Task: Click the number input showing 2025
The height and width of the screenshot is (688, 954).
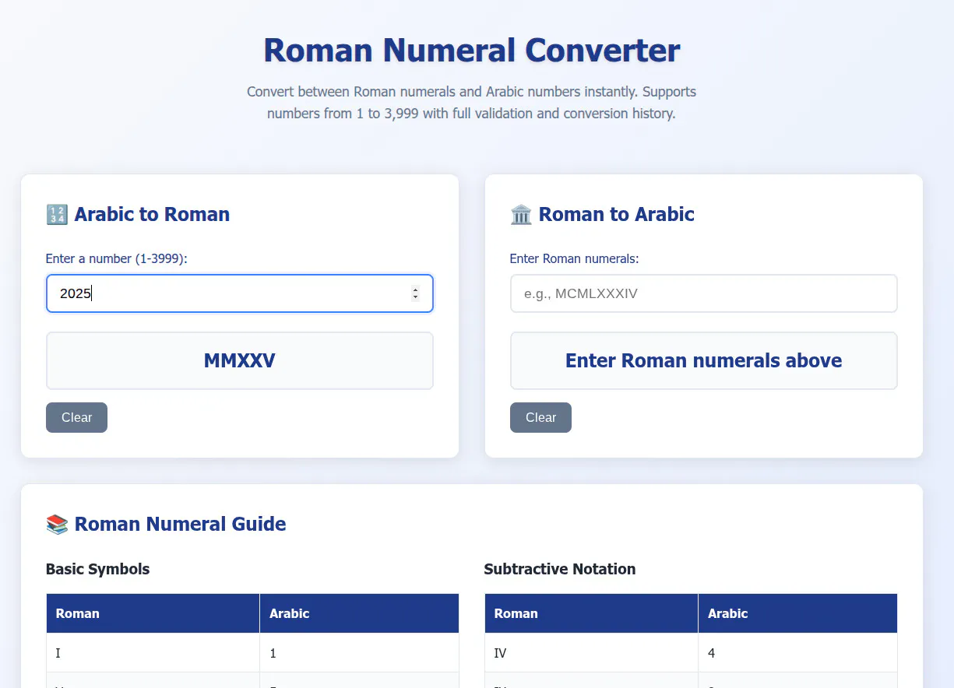Action: pos(240,293)
